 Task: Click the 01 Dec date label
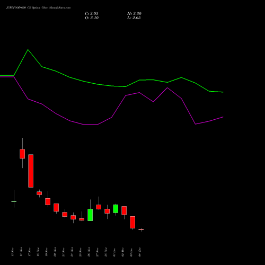[x=114, y=252]
